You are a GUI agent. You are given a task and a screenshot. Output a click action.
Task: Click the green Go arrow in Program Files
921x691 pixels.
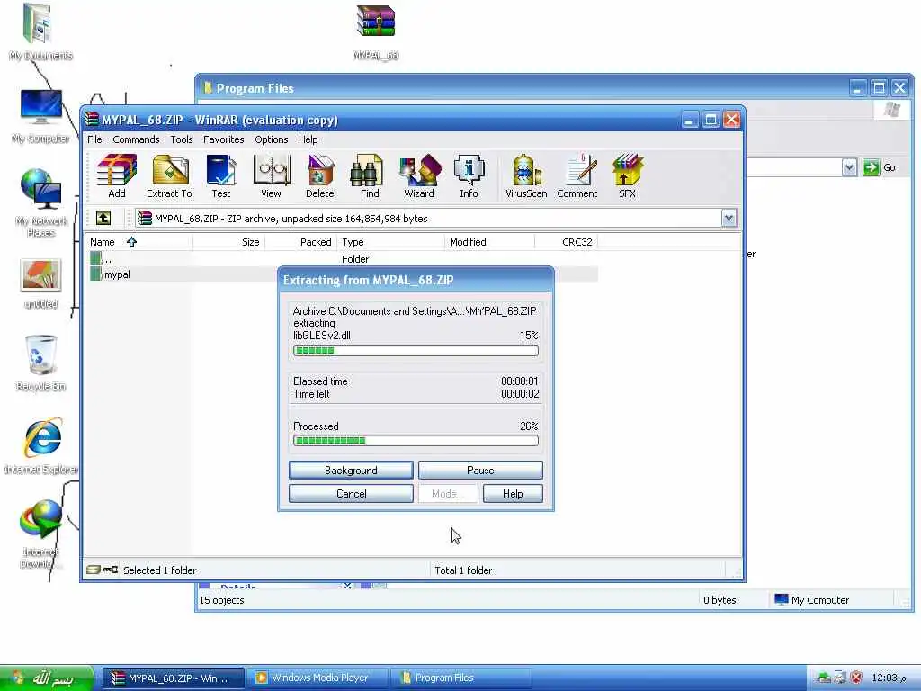click(871, 167)
